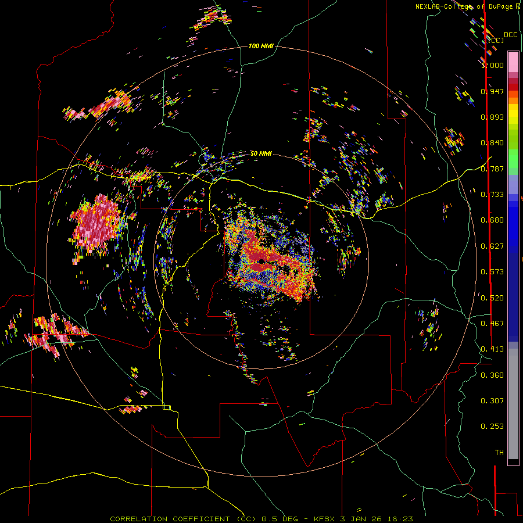The image size is (523, 523).
Task: Select the 0.573 scale value
Action: [x=492, y=272]
